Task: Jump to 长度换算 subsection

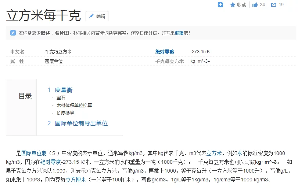Action: [x=65, y=113]
